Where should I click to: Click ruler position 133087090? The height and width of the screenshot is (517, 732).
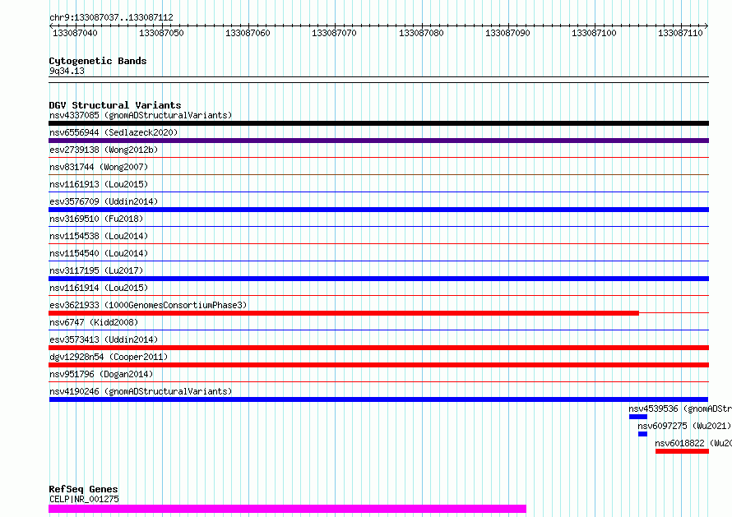[x=507, y=33]
